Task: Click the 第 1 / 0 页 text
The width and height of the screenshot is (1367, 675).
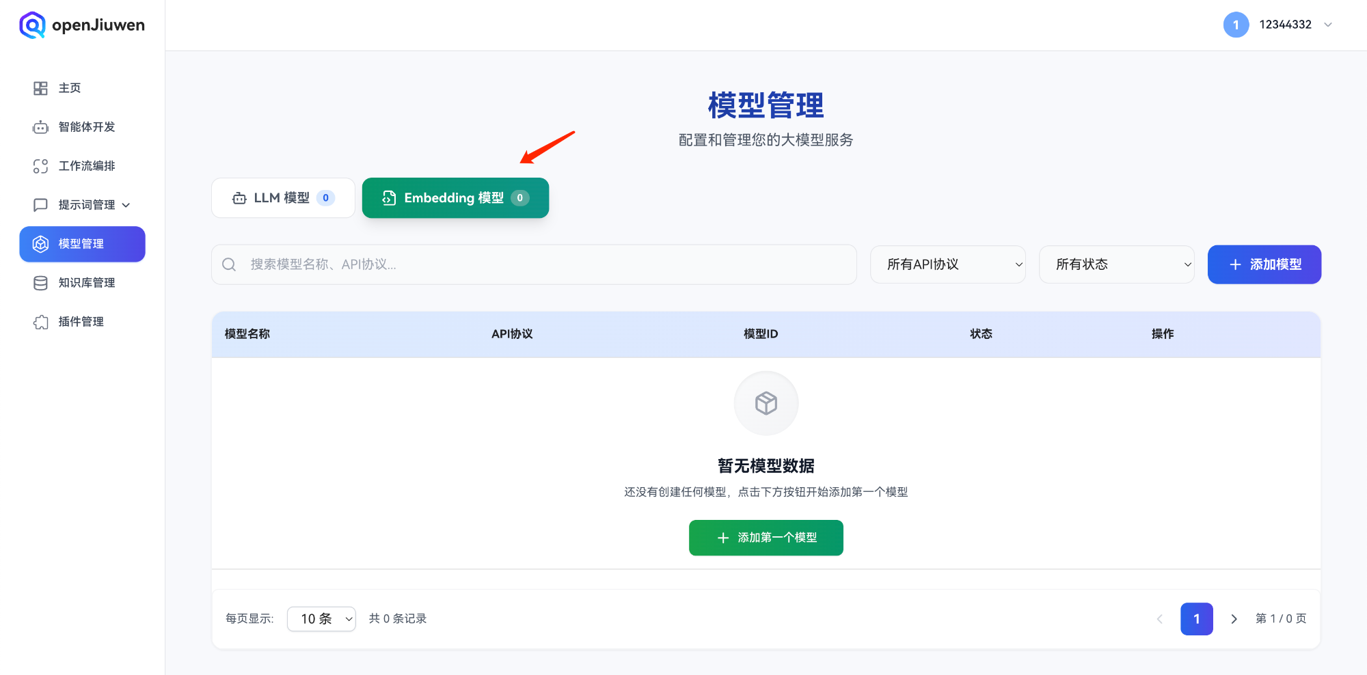Action: point(1281,619)
